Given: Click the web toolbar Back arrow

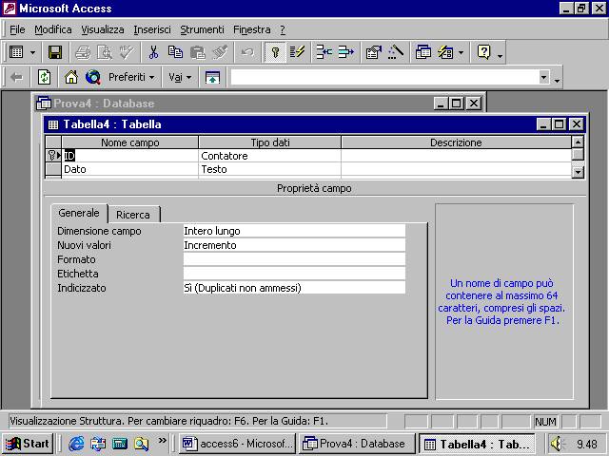Looking at the screenshot, I should [x=16, y=77].
